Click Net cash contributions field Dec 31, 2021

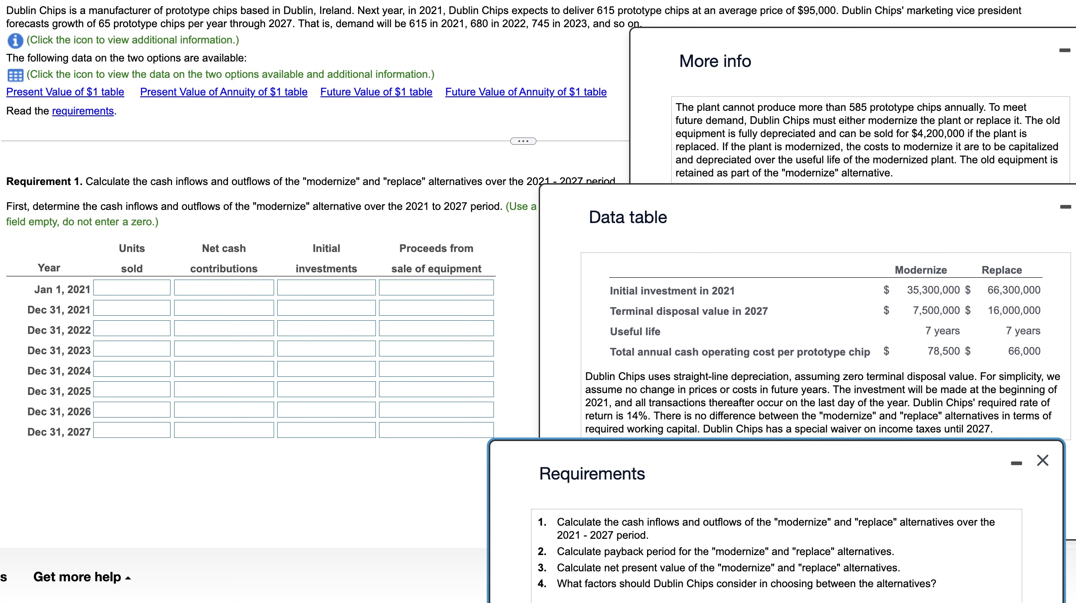223,308
